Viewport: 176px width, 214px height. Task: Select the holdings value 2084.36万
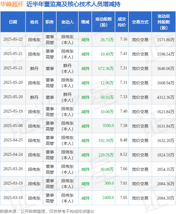pyautogui.click(x=166, y=184)
